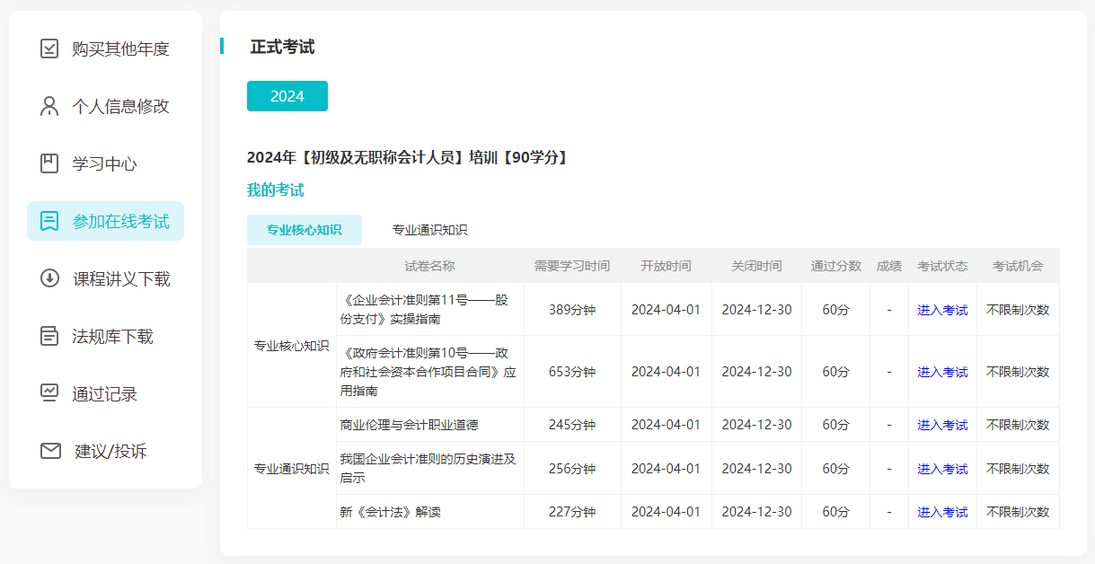This screenshot has width=1095, height=564.
Task: Select the 参加在线考试 document icon
Action: 48,221
